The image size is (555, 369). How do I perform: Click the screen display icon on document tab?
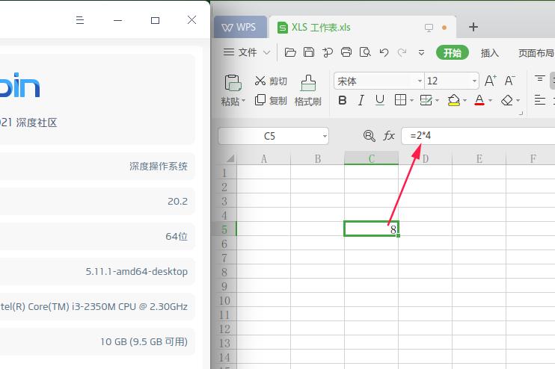pyautogui.click(x=429, y=28)
